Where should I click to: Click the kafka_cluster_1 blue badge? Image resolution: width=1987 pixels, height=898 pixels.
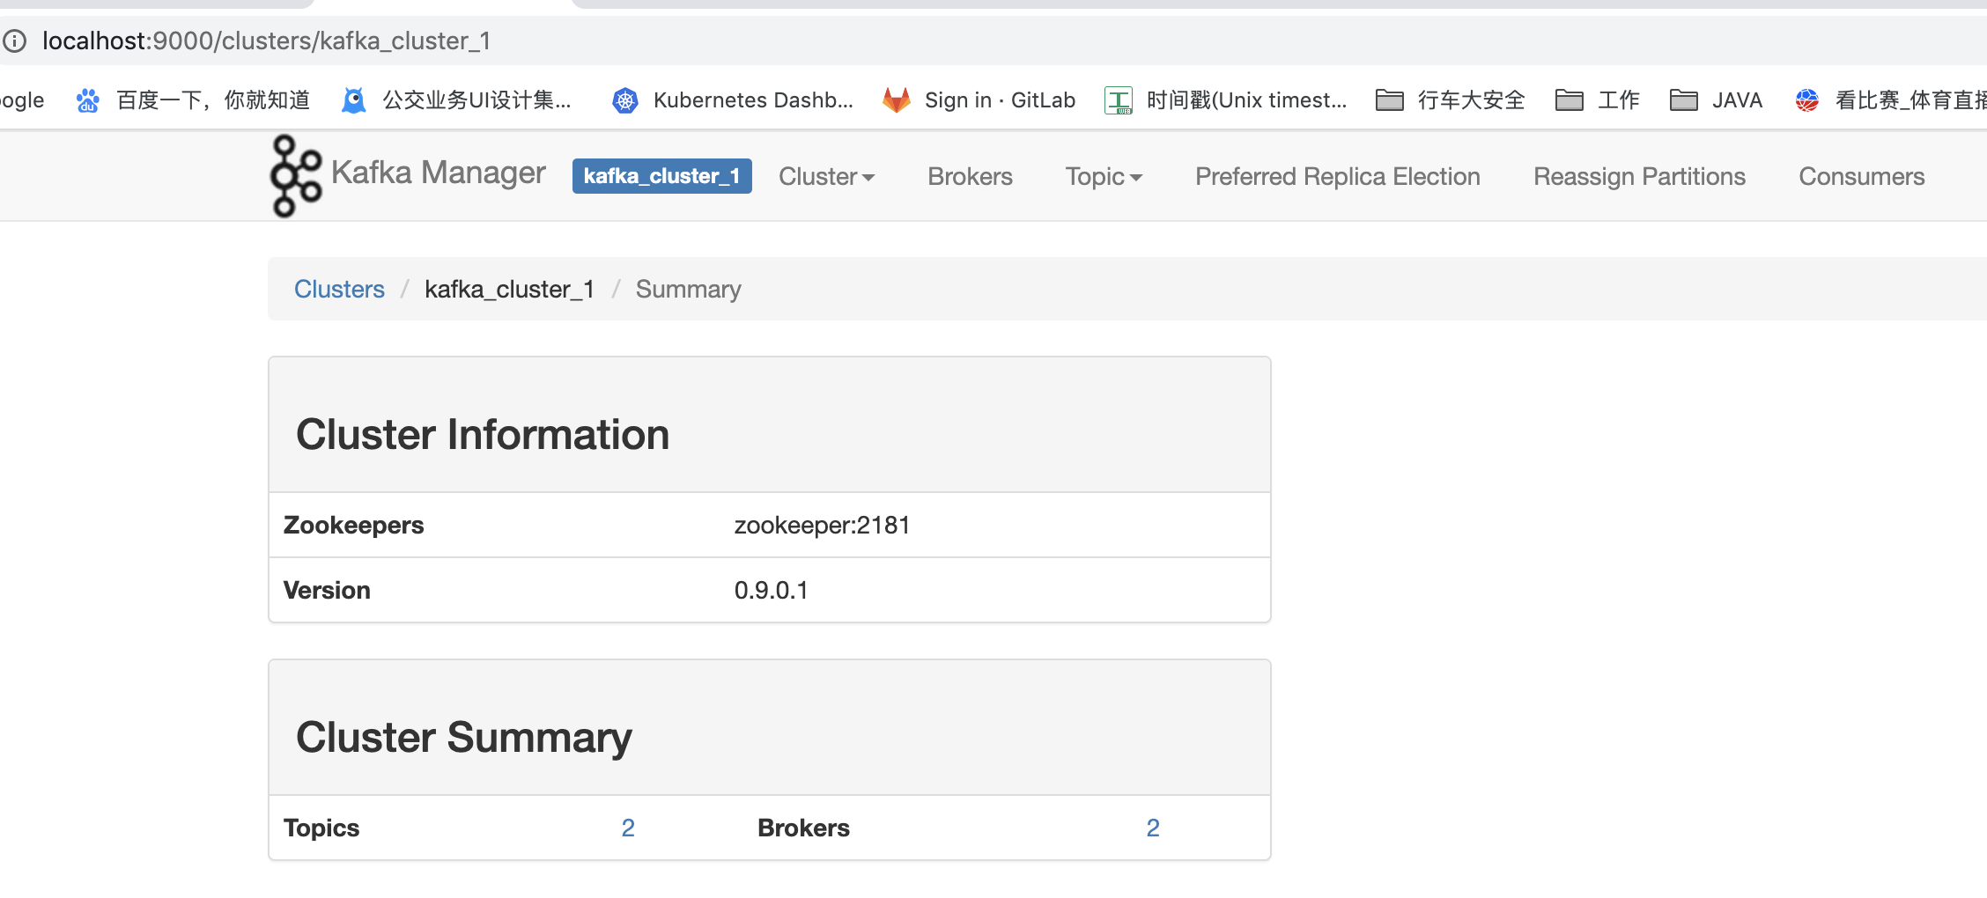[x=661, y=176]
